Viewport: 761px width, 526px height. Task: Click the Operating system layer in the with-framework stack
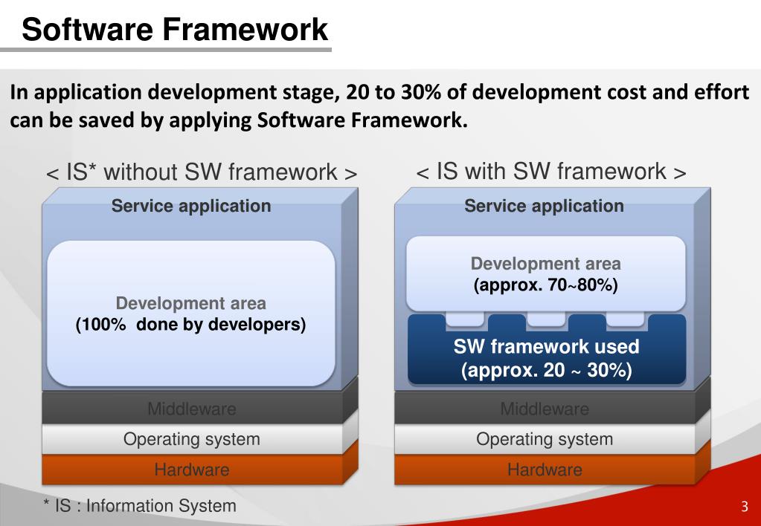pos(544,439)
